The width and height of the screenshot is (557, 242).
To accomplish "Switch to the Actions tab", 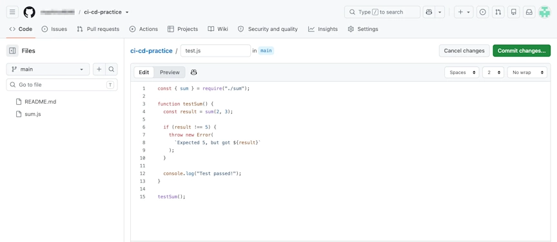I will tap(144, 29).
